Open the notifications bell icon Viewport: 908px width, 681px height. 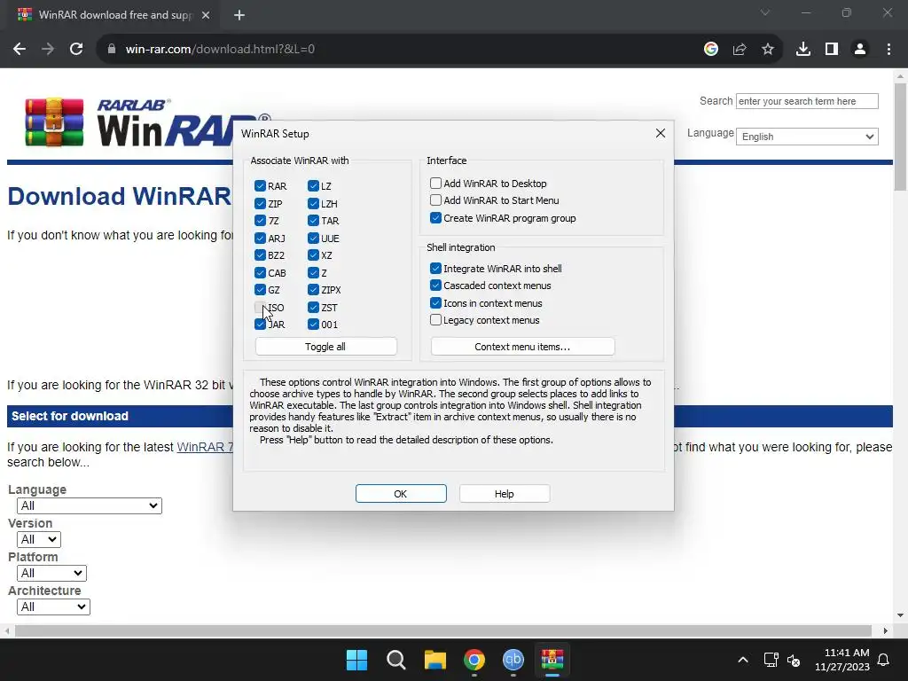(884, 660)
